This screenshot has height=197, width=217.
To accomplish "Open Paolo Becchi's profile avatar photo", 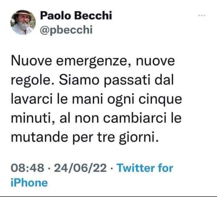I will pos(23,23).
